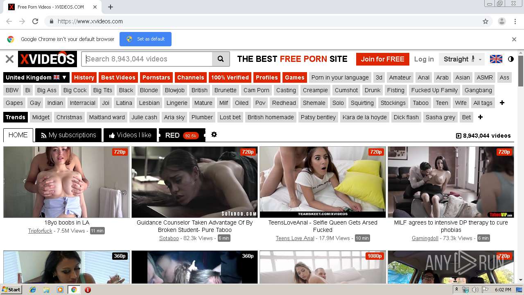
Task: Expand the Straight orientation dropdown
Action: (x=462, y=59)
